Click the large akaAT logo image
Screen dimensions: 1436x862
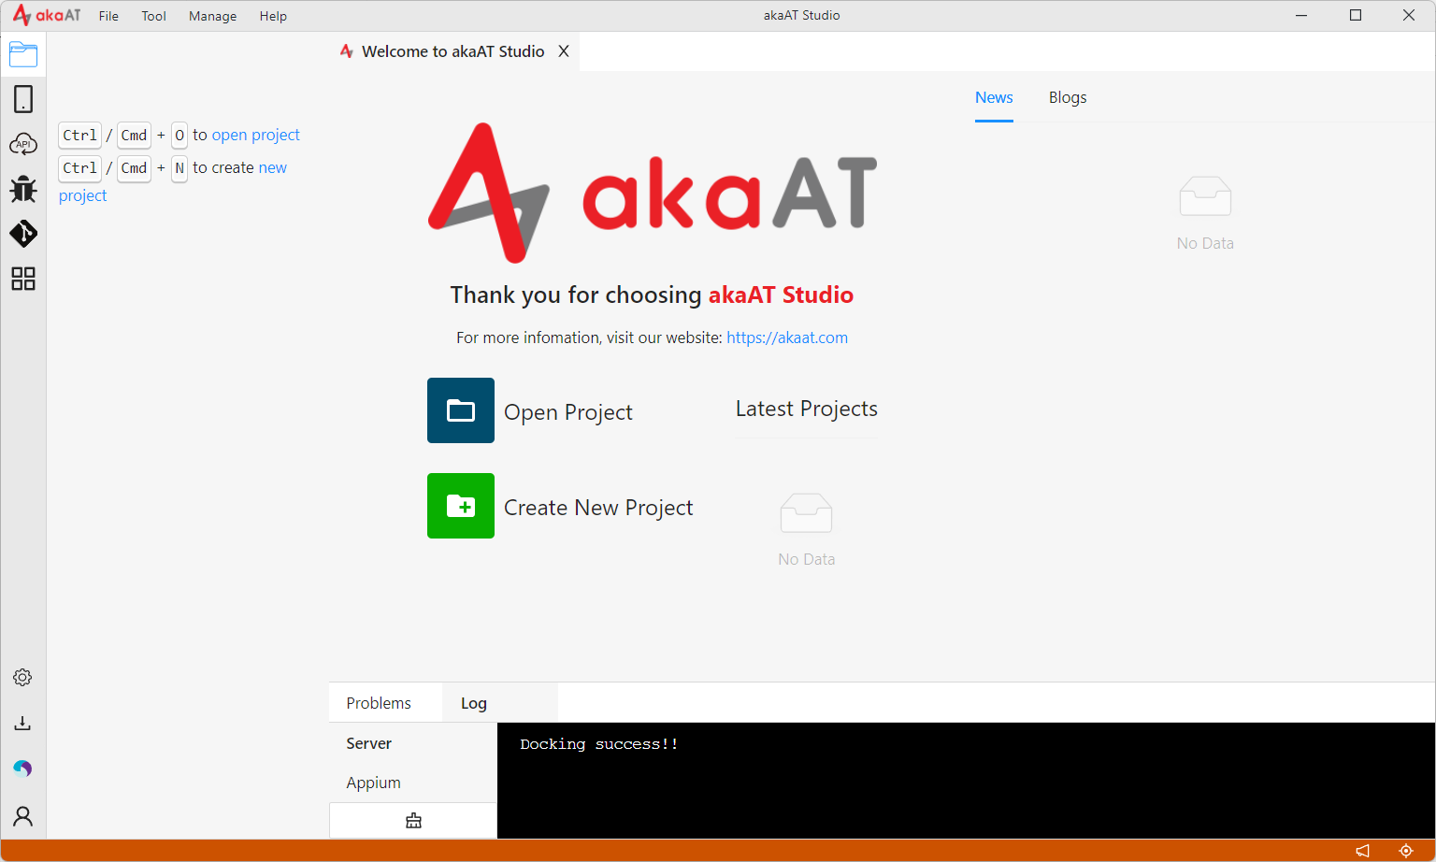[653, 193]
